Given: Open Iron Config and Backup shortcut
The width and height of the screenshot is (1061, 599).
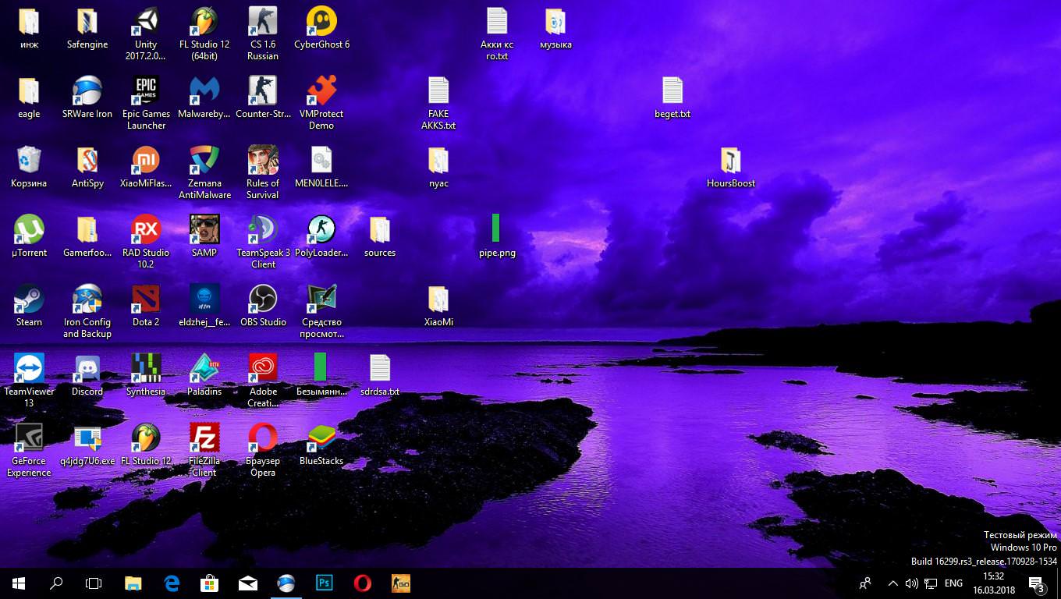Looking at the screenshot, I should pos(87,312).
